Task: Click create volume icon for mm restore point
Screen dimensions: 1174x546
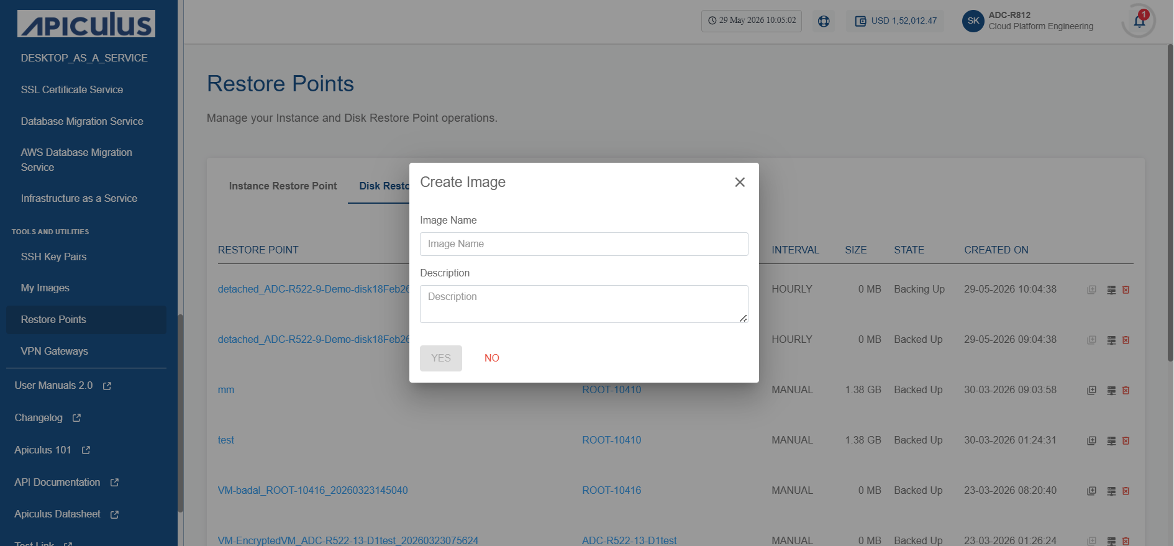Action: 1111,391
